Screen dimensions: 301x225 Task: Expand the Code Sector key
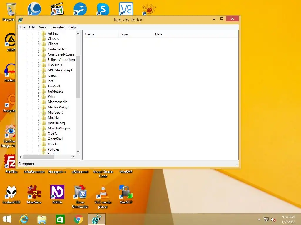click(x=39, y=50)
